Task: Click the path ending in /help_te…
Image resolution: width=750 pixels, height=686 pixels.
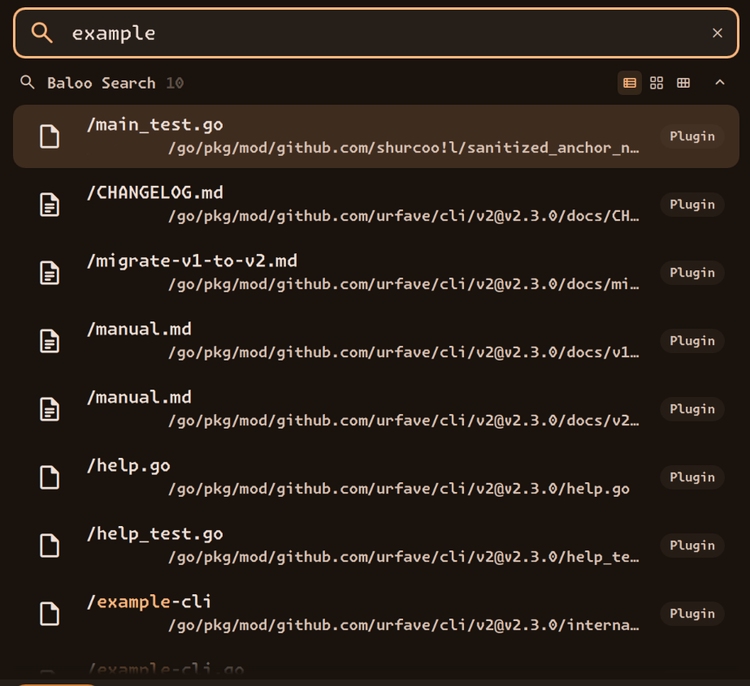Action: [x=403, y=558]
